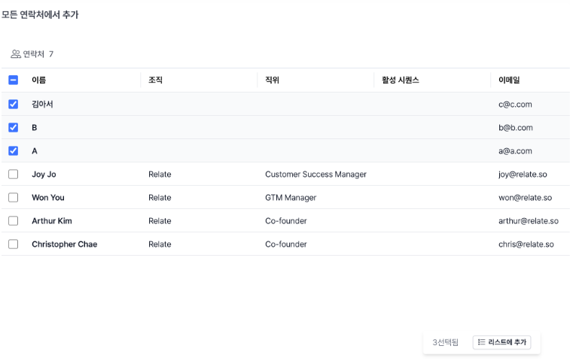Click the GTM Manager title cell
The height and width of the screenshot is (361, 570).
pyautogui.click(x=291, y=198)
